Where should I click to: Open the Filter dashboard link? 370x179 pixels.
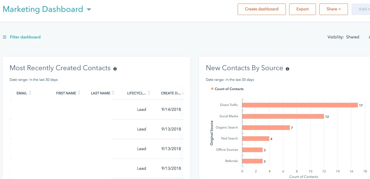(25, 37)
